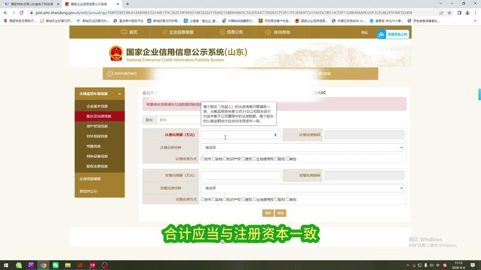Image resolution: width=481 pixels, height=270 pixels.
Task: Reload the page with the refresh icon
Action: pos(22,13)
